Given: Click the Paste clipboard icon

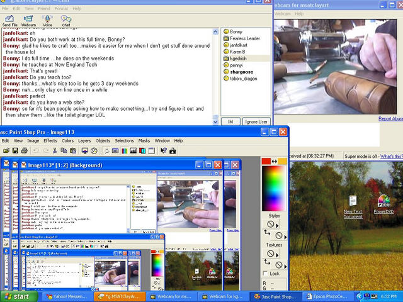Looking at the screenshot, I should 73,150.
